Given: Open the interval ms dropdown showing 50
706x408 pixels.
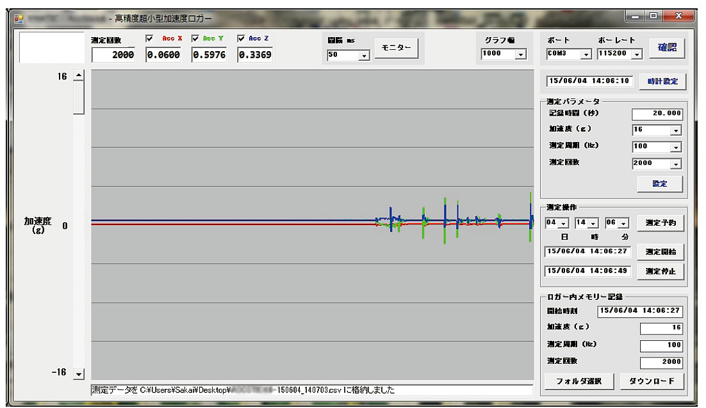Looking at the screenshot, I should pos(364,56).
